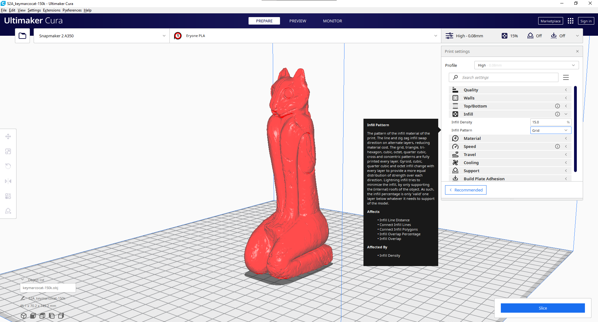Click the print profile sliders icon

click(x=449, y=36)
